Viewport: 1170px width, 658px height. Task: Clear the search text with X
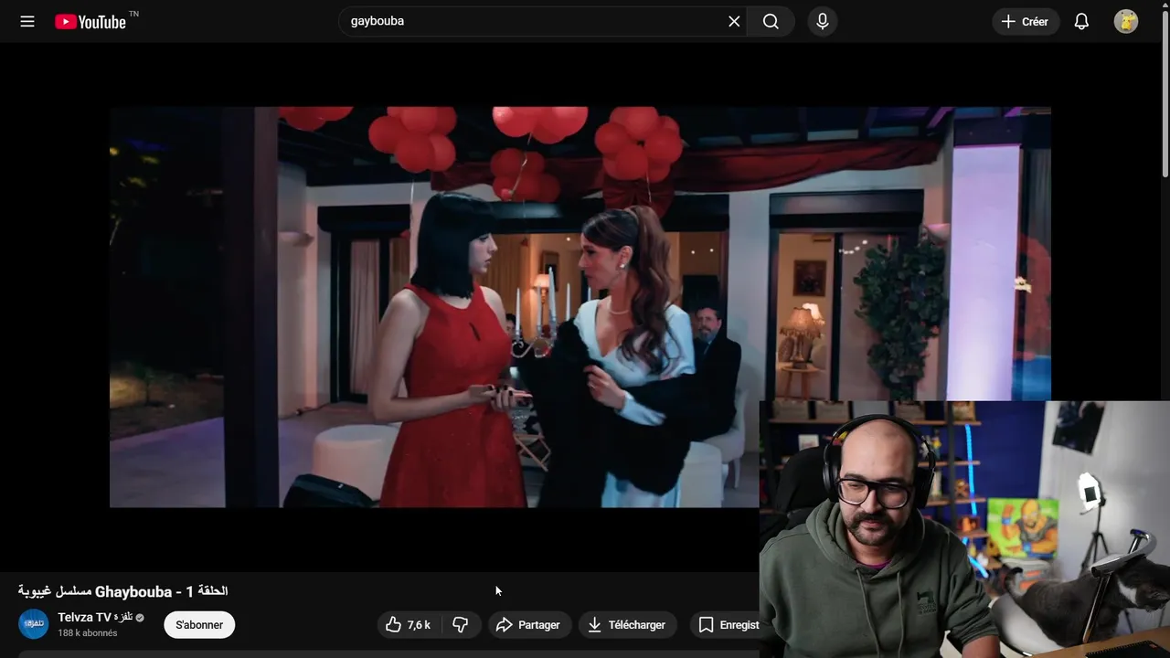734,21
